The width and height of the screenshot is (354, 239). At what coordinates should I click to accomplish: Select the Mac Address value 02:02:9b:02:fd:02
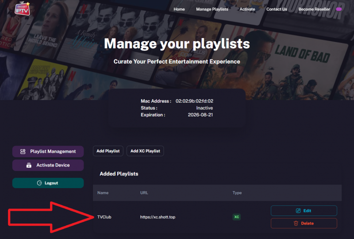[194, 101]
